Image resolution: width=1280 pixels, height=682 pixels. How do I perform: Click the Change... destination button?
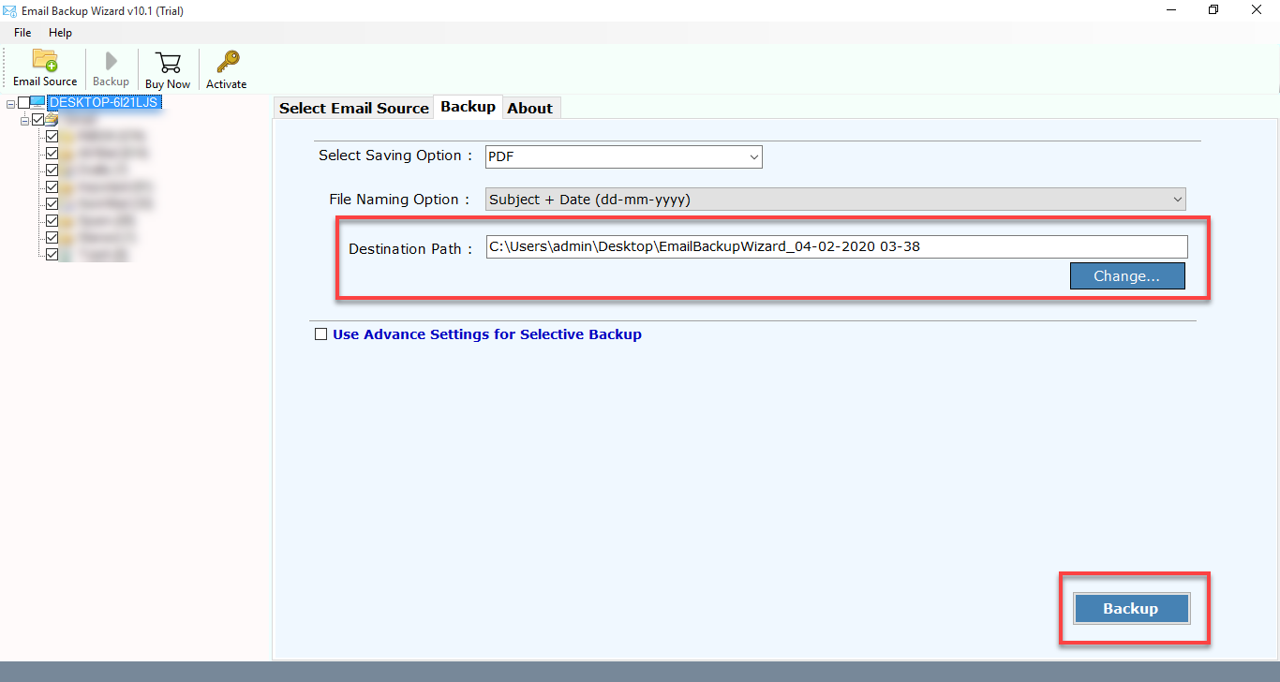click(x=1127, y=276)
